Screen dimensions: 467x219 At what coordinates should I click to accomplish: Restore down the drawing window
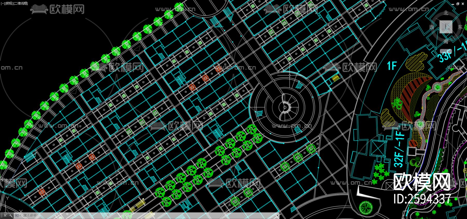[x=458, y=4]
